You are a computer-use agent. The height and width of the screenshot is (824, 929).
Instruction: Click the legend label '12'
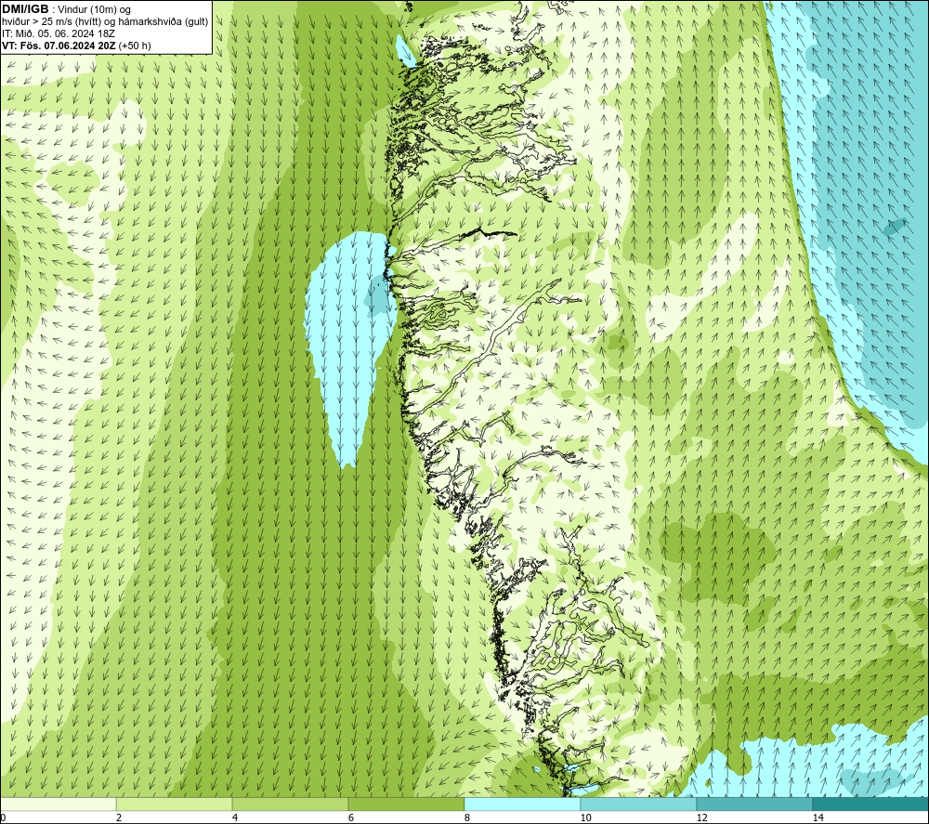701,817
